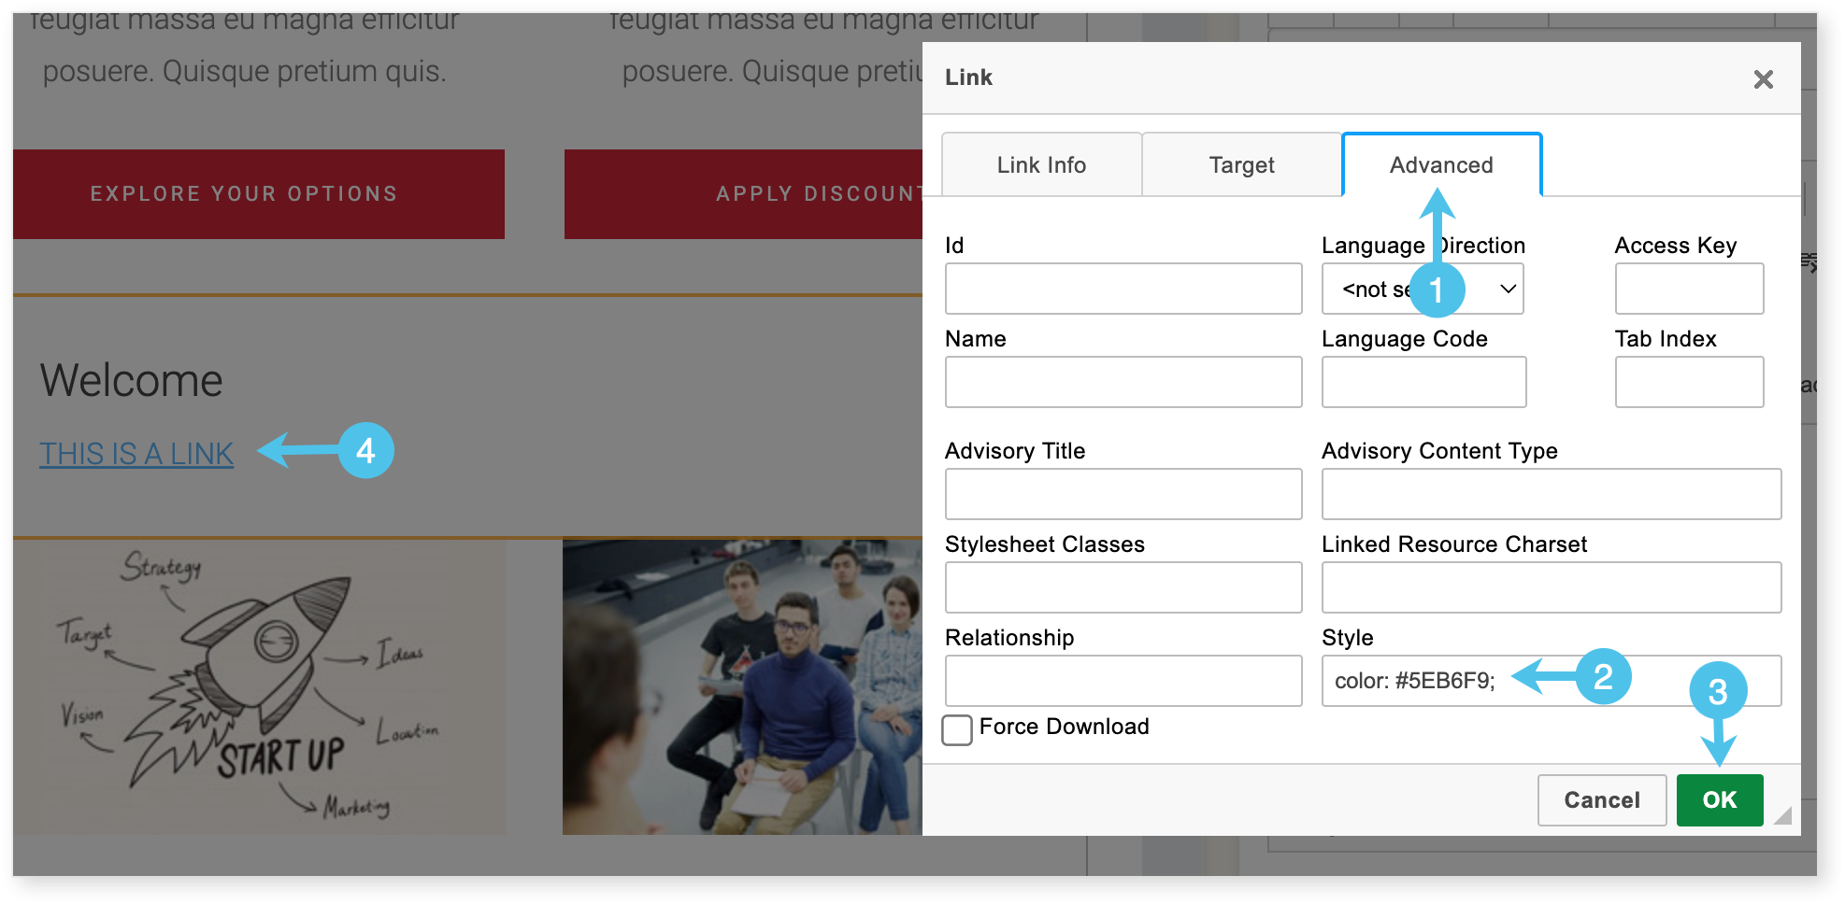The image size is (1845, 904).
Task: Open the Target tab
Action: point(1241,165)
